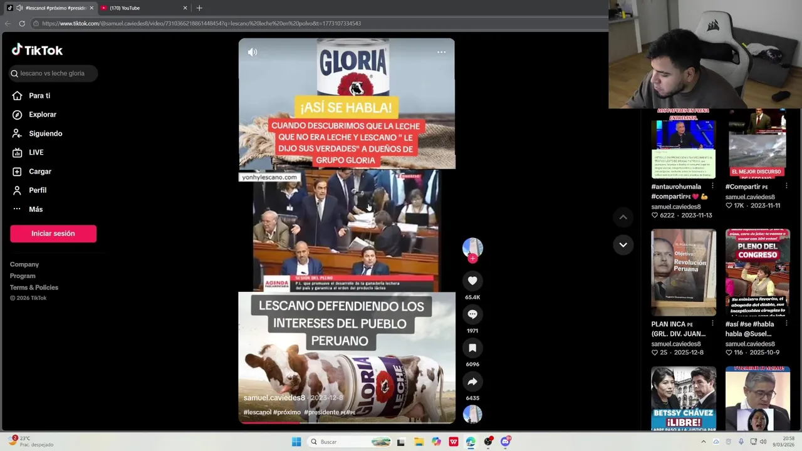
Task: Show hidden system tray icons
Action: click(x=703, y=442)
